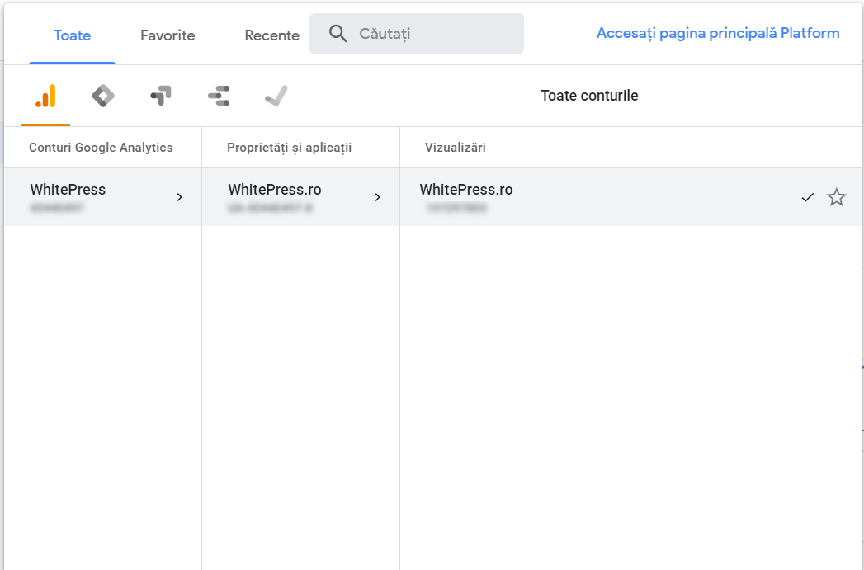Switch to the Toate tab

pyautogui.click(x=72, y=35)
